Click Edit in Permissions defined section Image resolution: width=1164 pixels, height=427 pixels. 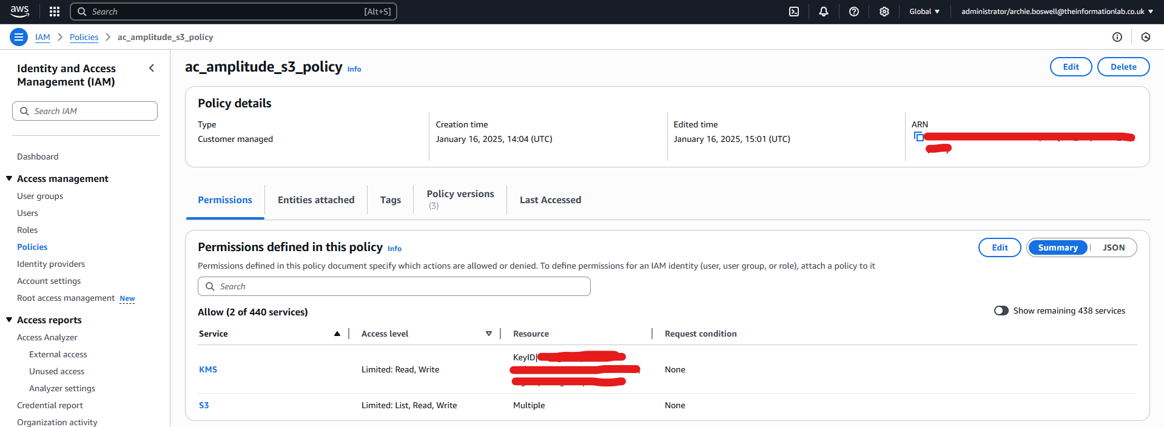[x=1000, y=247]
